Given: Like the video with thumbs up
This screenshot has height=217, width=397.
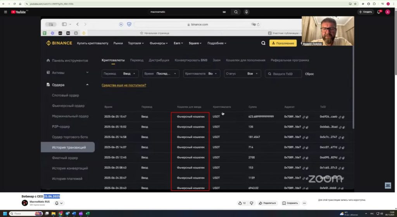Looking at the screenshot, I should pos(242,203).
